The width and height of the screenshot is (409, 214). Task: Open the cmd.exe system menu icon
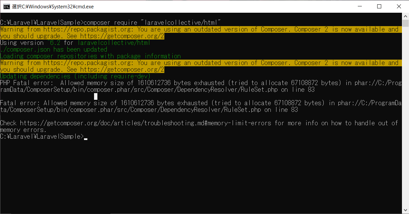6,6
